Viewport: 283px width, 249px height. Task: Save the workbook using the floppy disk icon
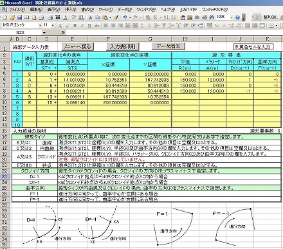click(x=20, y=17)
